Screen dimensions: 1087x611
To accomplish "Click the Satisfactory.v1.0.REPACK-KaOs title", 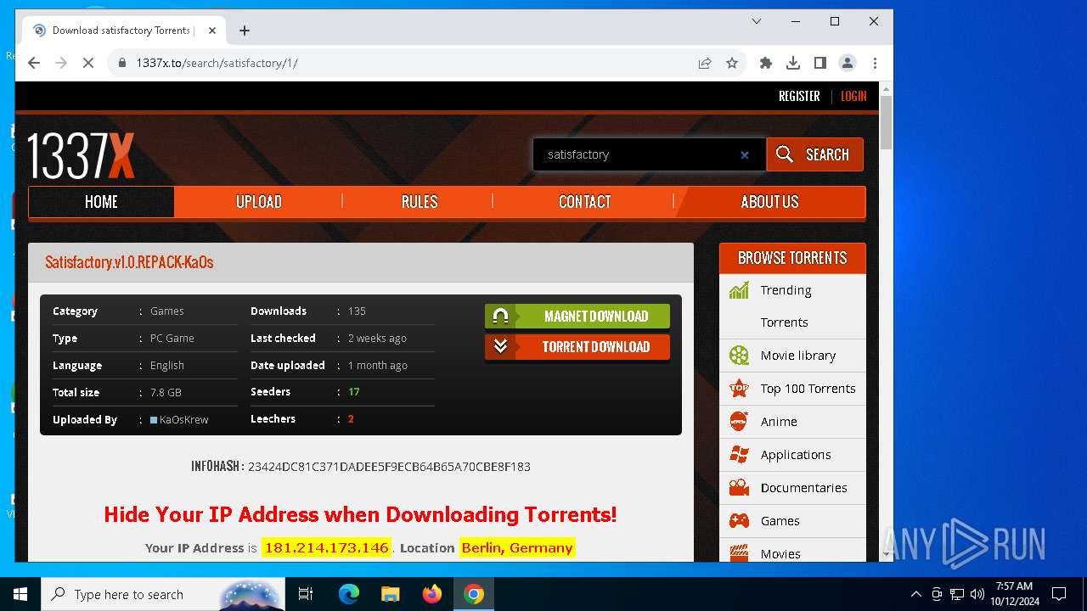I will [129, 262].
